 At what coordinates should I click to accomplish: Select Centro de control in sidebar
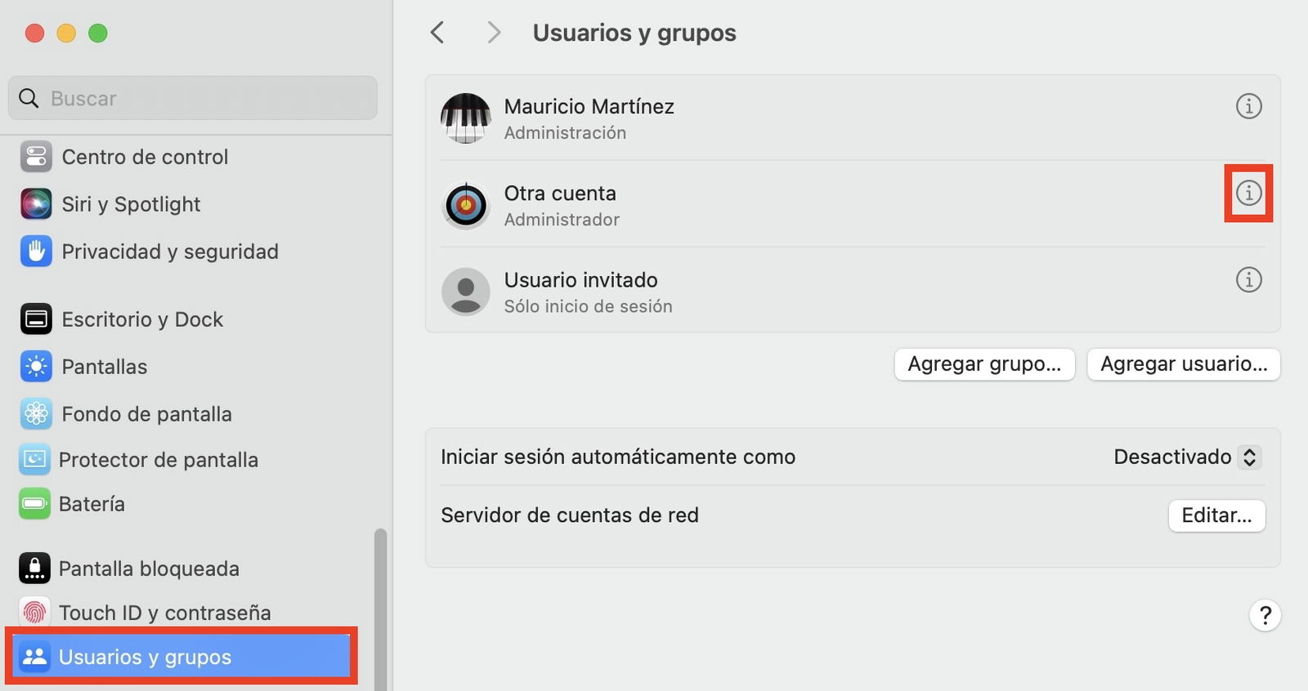coord(145,157)
